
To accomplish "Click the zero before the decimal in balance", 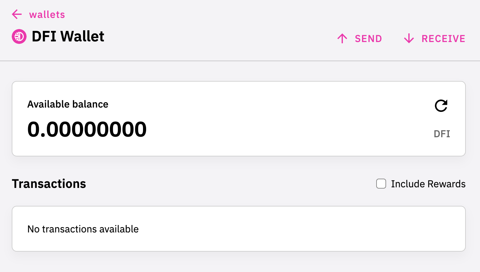I will (34, 129).
